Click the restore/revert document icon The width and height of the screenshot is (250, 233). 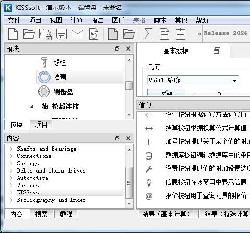(x=94, y=34)
